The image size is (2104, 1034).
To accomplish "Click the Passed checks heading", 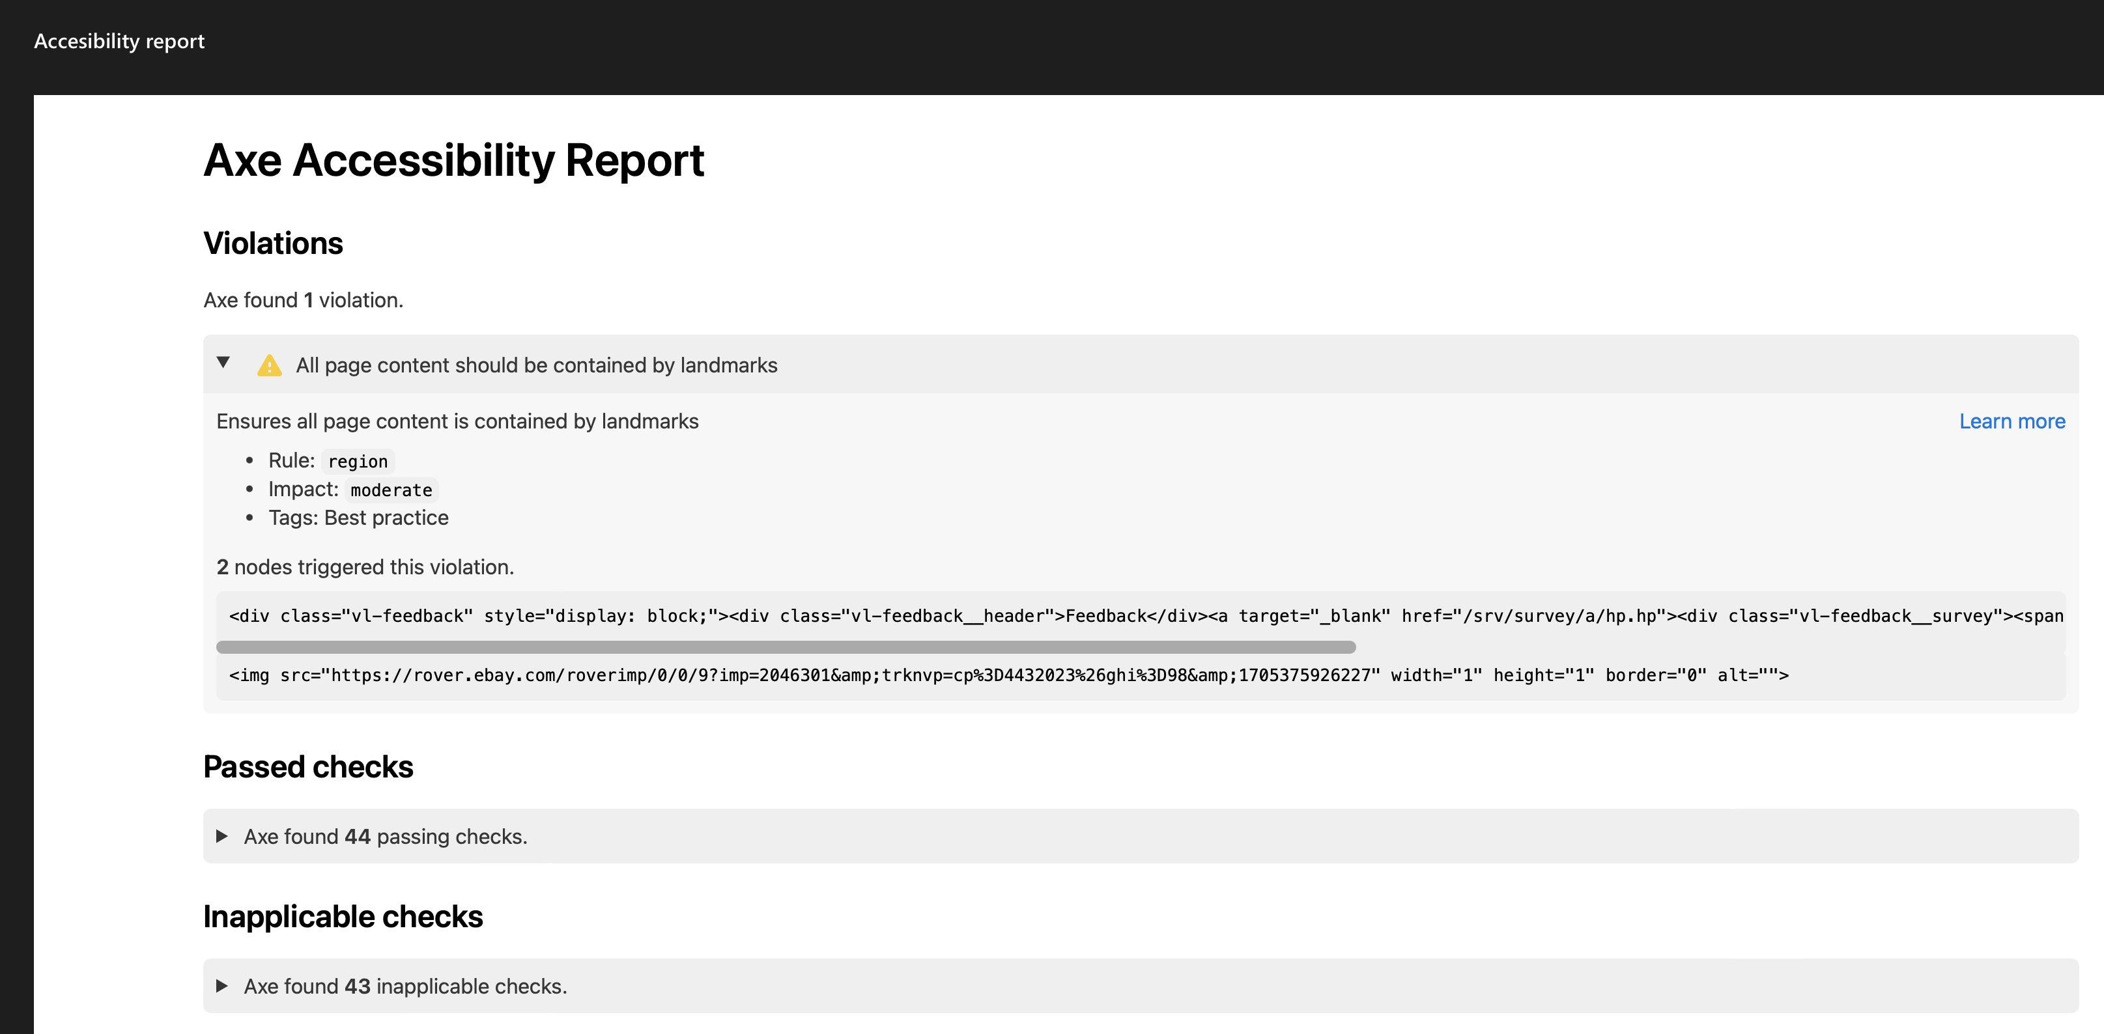I will tap(308, 767).
